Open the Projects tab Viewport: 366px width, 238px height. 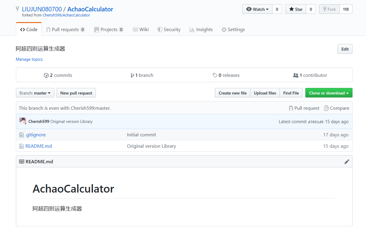[x=109, y=29]
